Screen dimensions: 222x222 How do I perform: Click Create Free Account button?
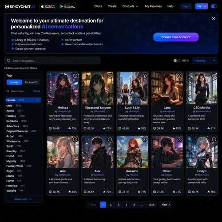coord(176,37)
